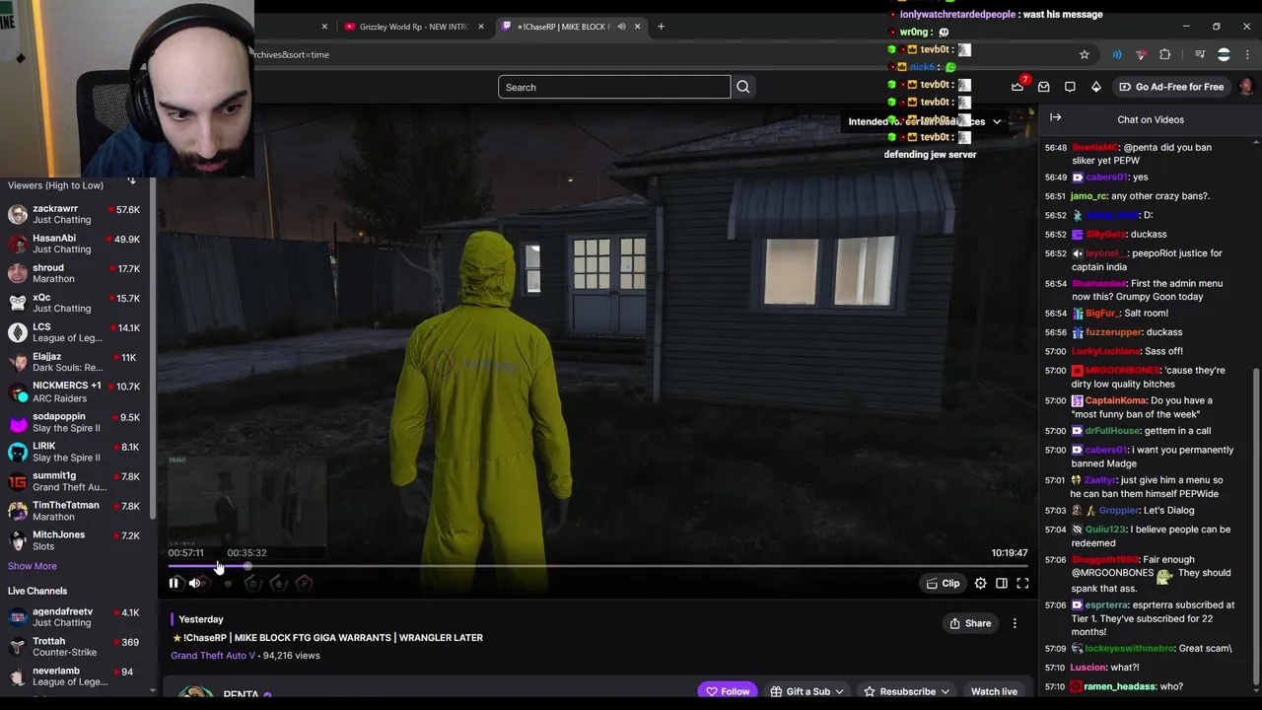The height and width of the screenshot is (710, 1262).
Task: Open the Twitch notifications inbox
Action: (x=1044, y=87)
